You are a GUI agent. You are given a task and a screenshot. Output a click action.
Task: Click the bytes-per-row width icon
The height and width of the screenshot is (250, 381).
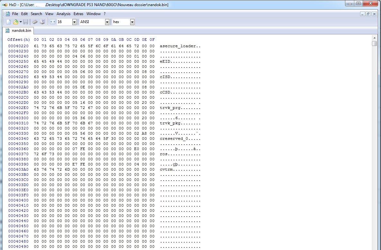(x=53, y=22)
